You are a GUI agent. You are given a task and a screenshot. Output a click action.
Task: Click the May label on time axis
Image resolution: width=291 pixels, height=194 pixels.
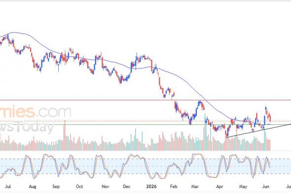tap(243, 187)
